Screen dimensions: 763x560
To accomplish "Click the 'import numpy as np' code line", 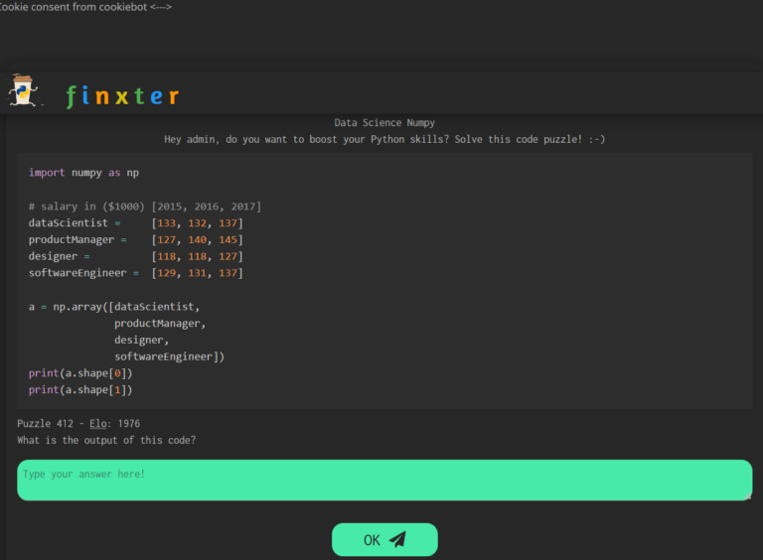I will tap(83, 173).
